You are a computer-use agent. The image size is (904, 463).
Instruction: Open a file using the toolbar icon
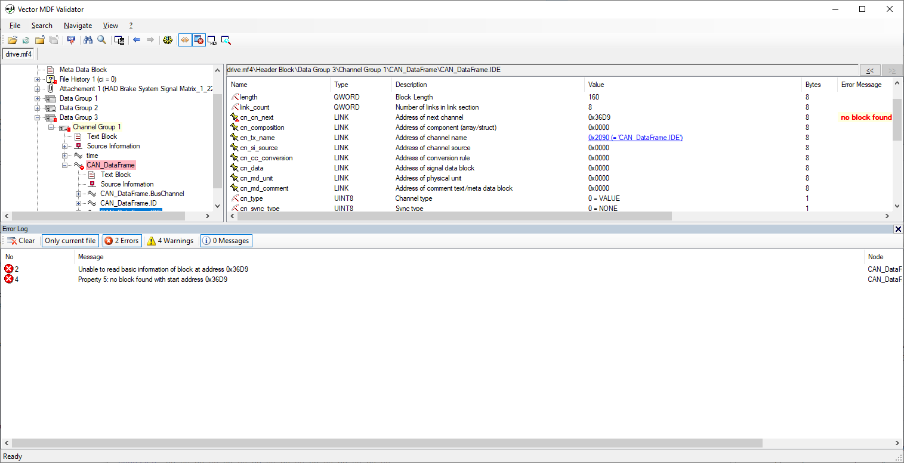coord(13,40)
